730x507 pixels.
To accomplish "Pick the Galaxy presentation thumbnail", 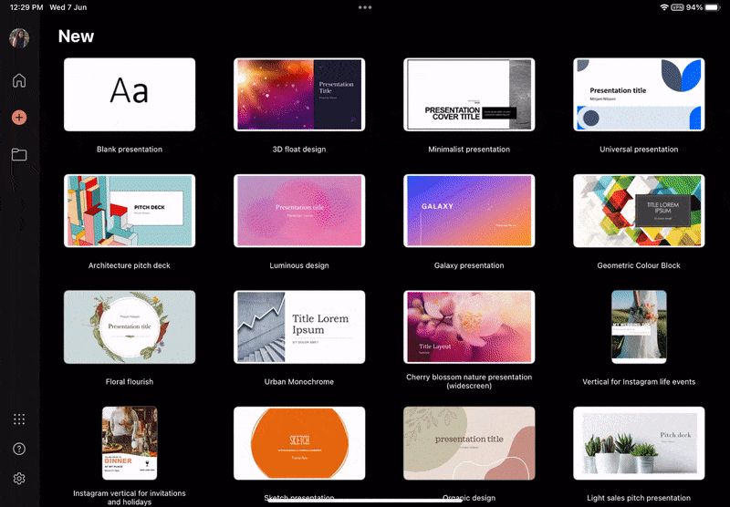I will tap(469, 211).
